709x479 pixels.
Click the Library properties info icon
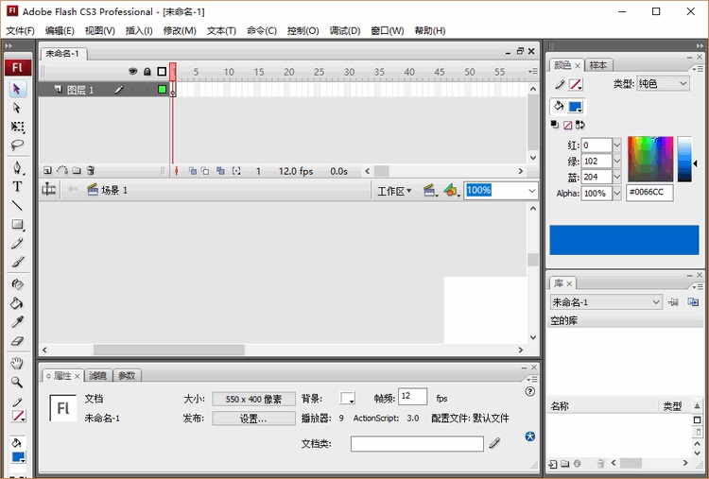click(x=578, y=463)
